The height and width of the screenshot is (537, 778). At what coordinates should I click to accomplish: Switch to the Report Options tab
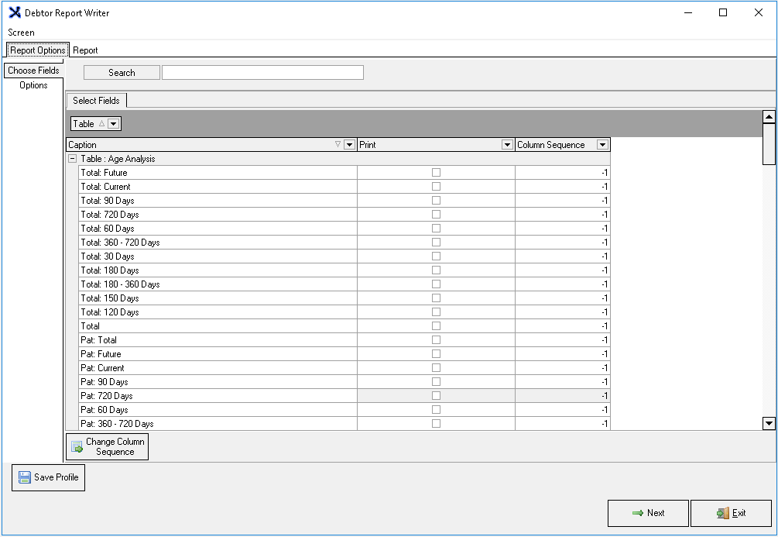point(38,50)
